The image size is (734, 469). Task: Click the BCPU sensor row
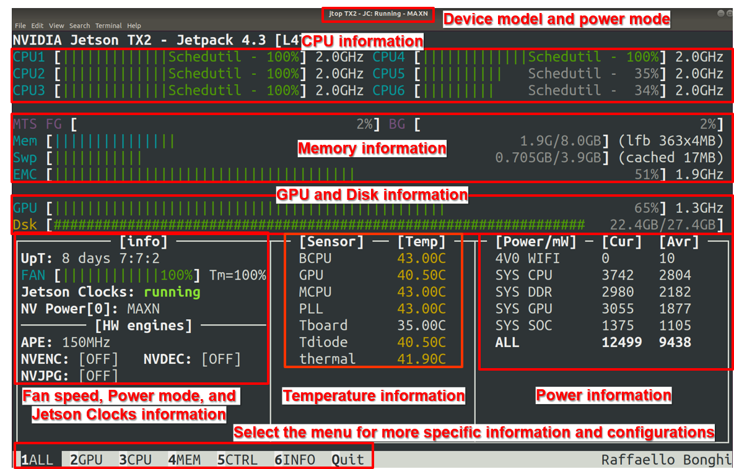373,258
